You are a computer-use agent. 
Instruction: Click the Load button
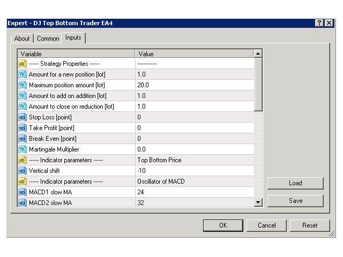(x=295, y=183)
